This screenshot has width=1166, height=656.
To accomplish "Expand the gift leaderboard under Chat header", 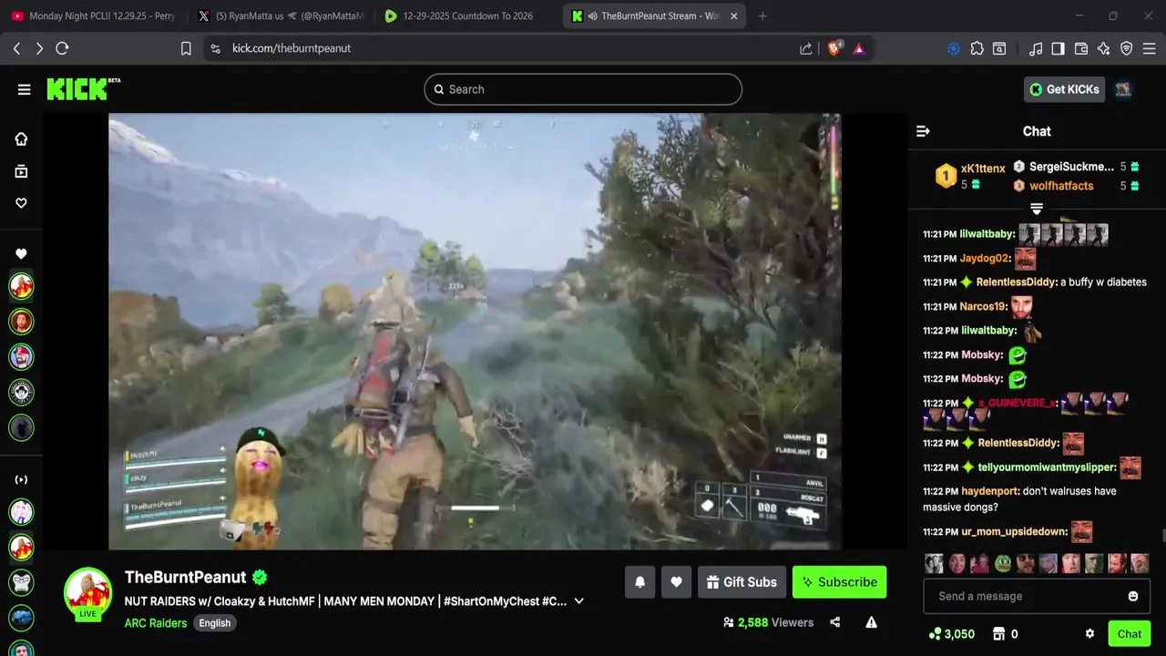I will click(x=1037, y=209).
